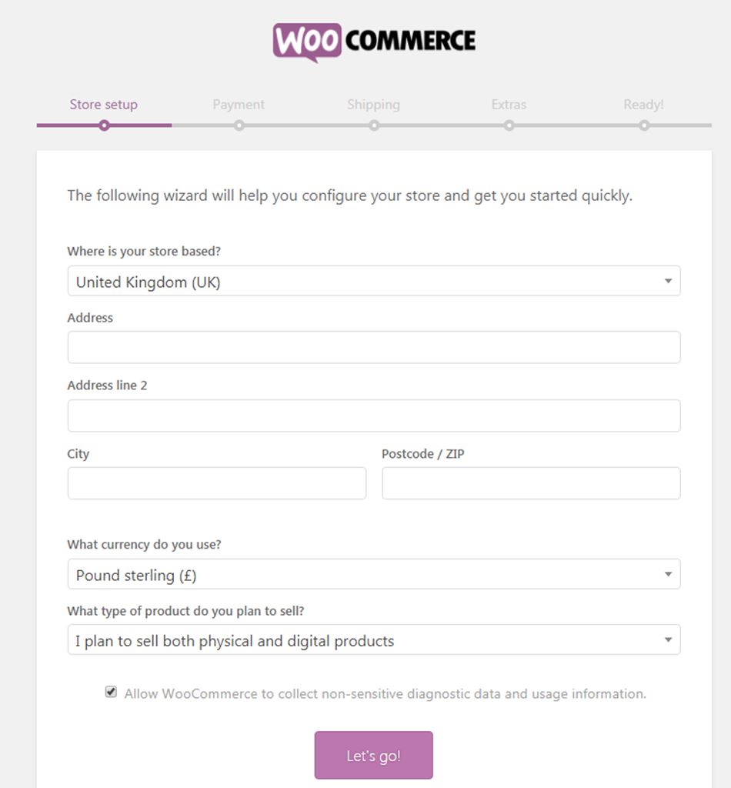
Task: Select the City text field
Action: (217, 483)
